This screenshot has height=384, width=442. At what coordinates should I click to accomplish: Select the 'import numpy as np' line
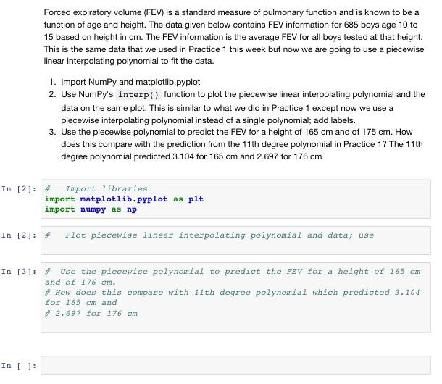pos(91,209)
